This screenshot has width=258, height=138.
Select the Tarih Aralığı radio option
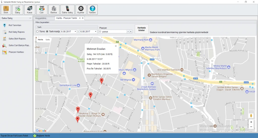pyautogui.click(x=47, y=31)
